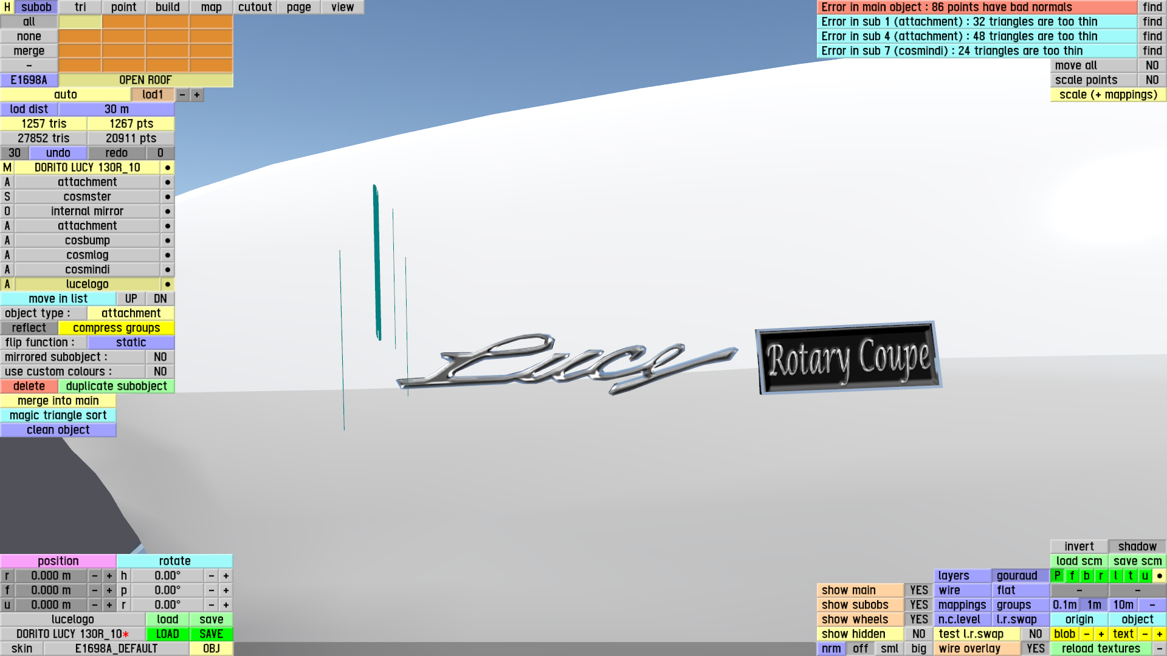Click the lod1 minus button

pyautogui.click(x=182, y=95)
